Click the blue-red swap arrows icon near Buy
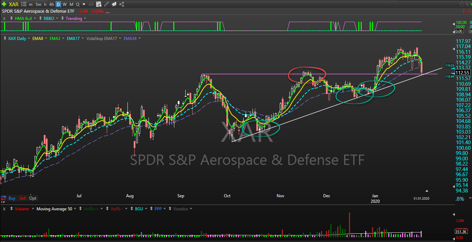This screenshot has width=472, height=242. coord(3,198)
